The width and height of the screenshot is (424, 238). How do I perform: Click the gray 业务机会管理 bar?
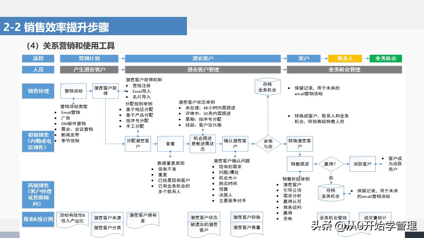344,70
